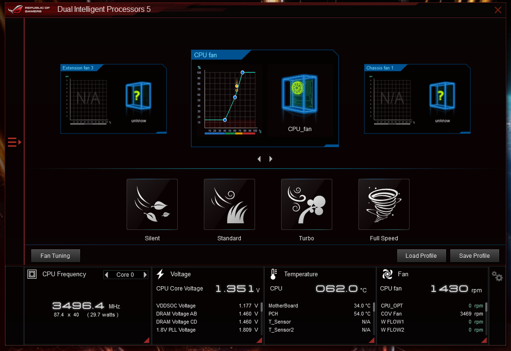Click the CPU_fan label under chassis
Screen dimensions: 511x351
tap(300, 129)
